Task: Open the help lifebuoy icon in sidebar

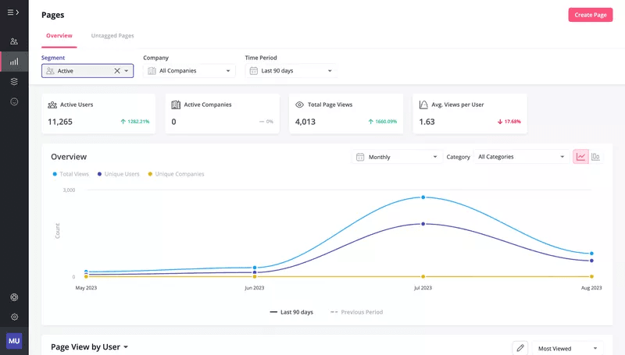Action: [x=14, y=297]
